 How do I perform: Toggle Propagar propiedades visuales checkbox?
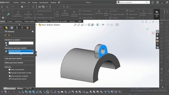10,73
